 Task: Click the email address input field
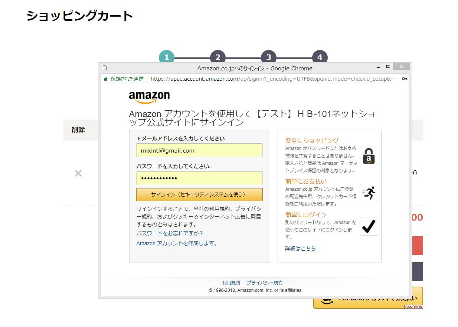199,150
